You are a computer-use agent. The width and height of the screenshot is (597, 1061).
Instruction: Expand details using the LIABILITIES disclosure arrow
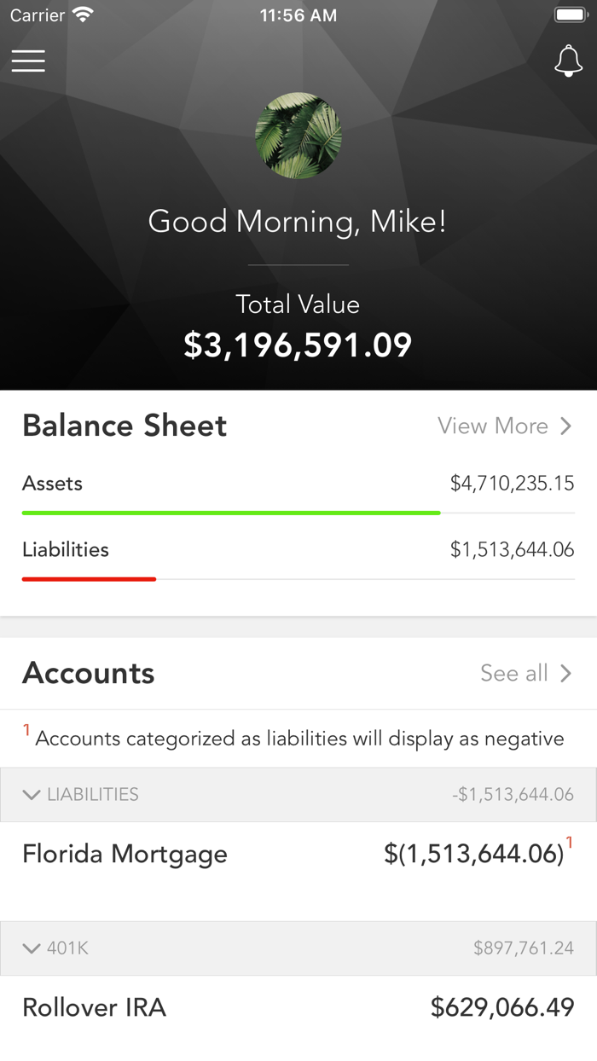(x=31, y=794)
